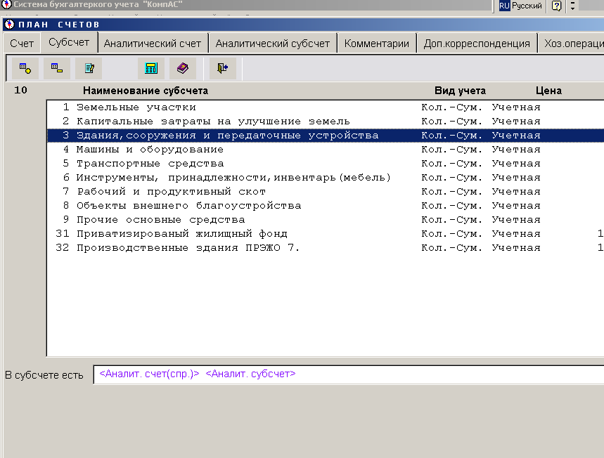Select the Транспортные средства row
The width and height of the screenshot is (604, 458).
tap(150, 164)
